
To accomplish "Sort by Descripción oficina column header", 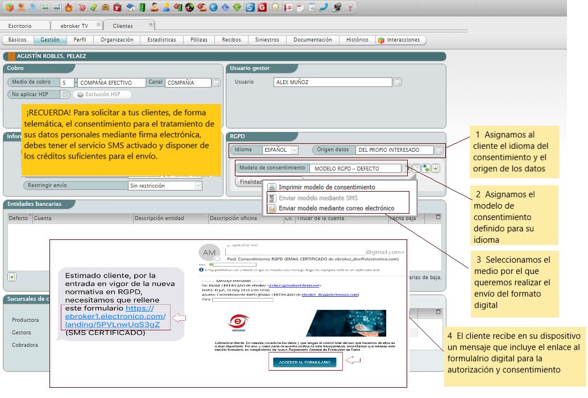I will [x=246, y=218].
